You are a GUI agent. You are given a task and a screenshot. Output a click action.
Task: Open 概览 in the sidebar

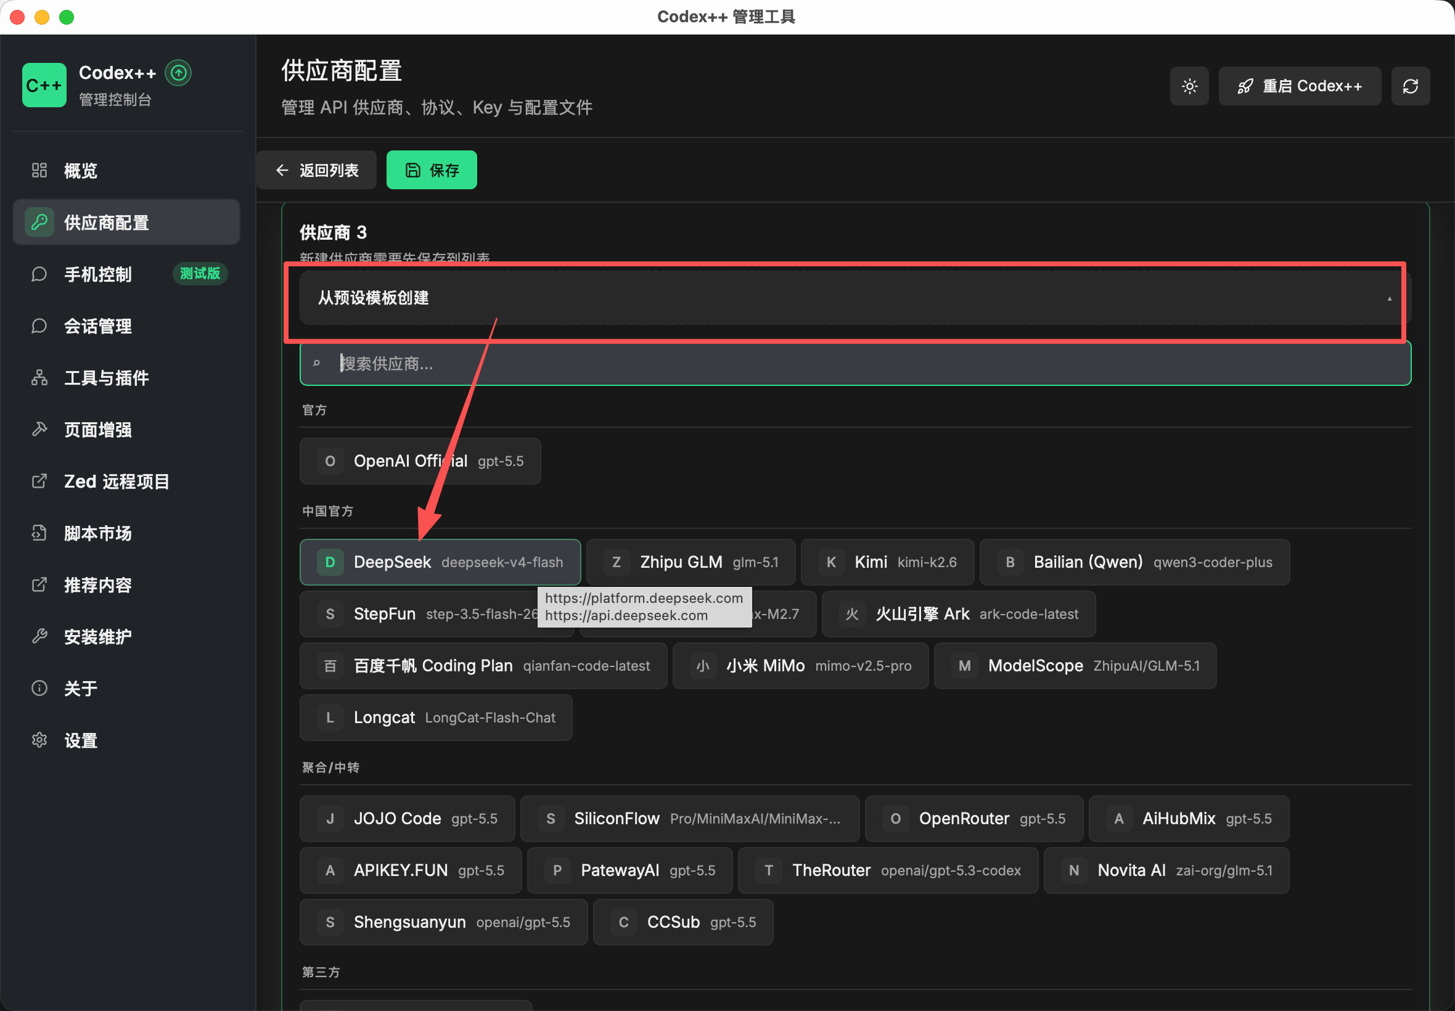(126, 170)
